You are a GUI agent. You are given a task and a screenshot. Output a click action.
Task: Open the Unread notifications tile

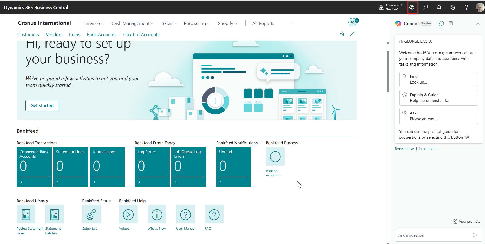pyautogui.click(x=234, y=167)
